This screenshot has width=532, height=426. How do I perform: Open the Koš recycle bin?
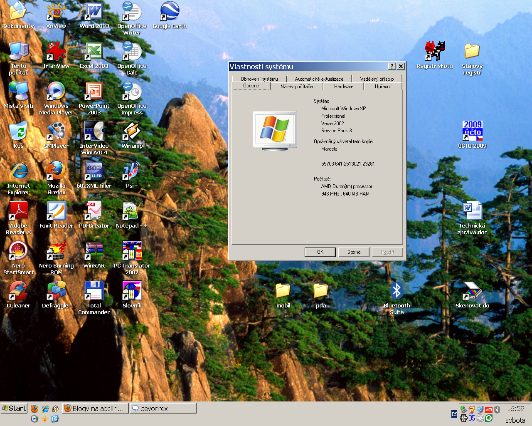click(18, 135)
